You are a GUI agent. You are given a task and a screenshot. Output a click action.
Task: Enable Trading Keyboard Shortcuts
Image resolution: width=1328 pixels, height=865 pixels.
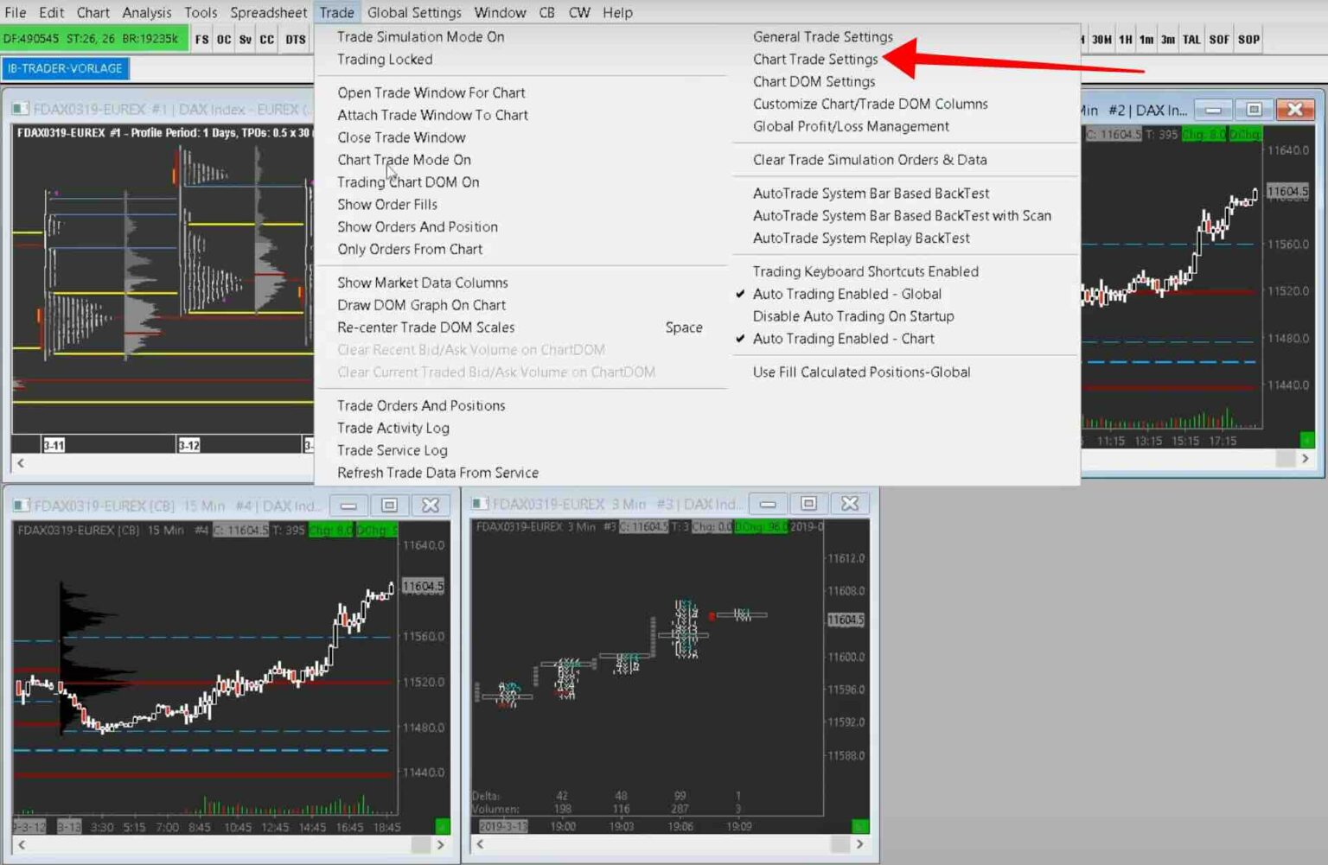click(x=865, y=270)
